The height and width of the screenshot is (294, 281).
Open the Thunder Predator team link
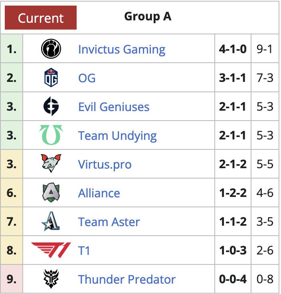coord(127,279)
